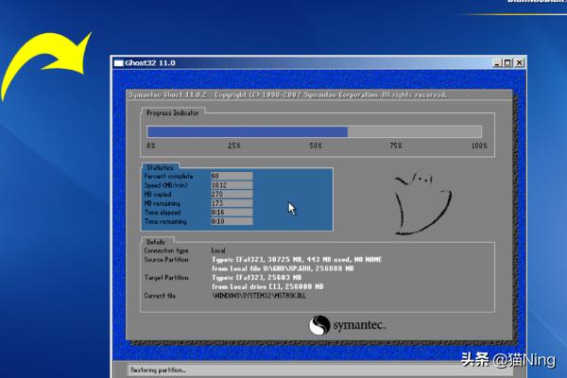Click the Symantec Ghost 11.0.2 copyright header

[x=287, y=94]
